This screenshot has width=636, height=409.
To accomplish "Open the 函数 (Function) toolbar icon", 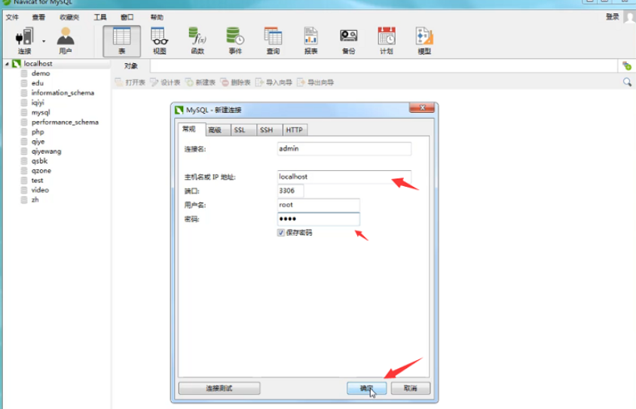I will [197, 41].
